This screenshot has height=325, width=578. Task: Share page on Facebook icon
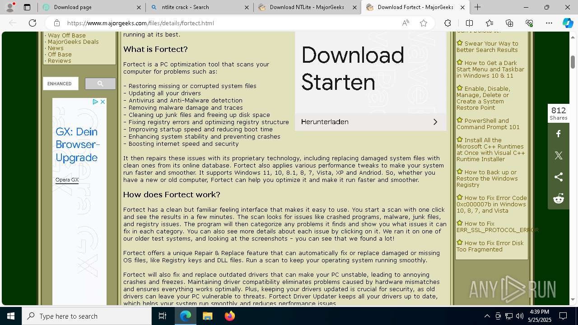click(559, 134)
